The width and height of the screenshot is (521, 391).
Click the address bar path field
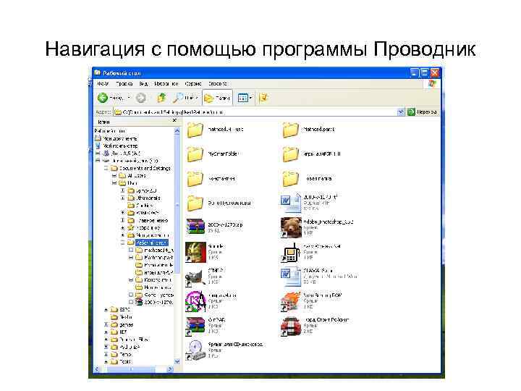[x=255, y=112]
